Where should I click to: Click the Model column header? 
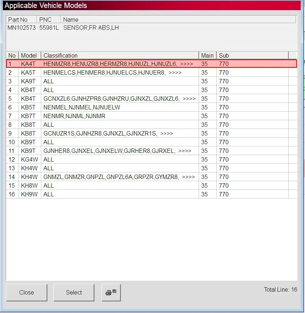tap(30, 55)
